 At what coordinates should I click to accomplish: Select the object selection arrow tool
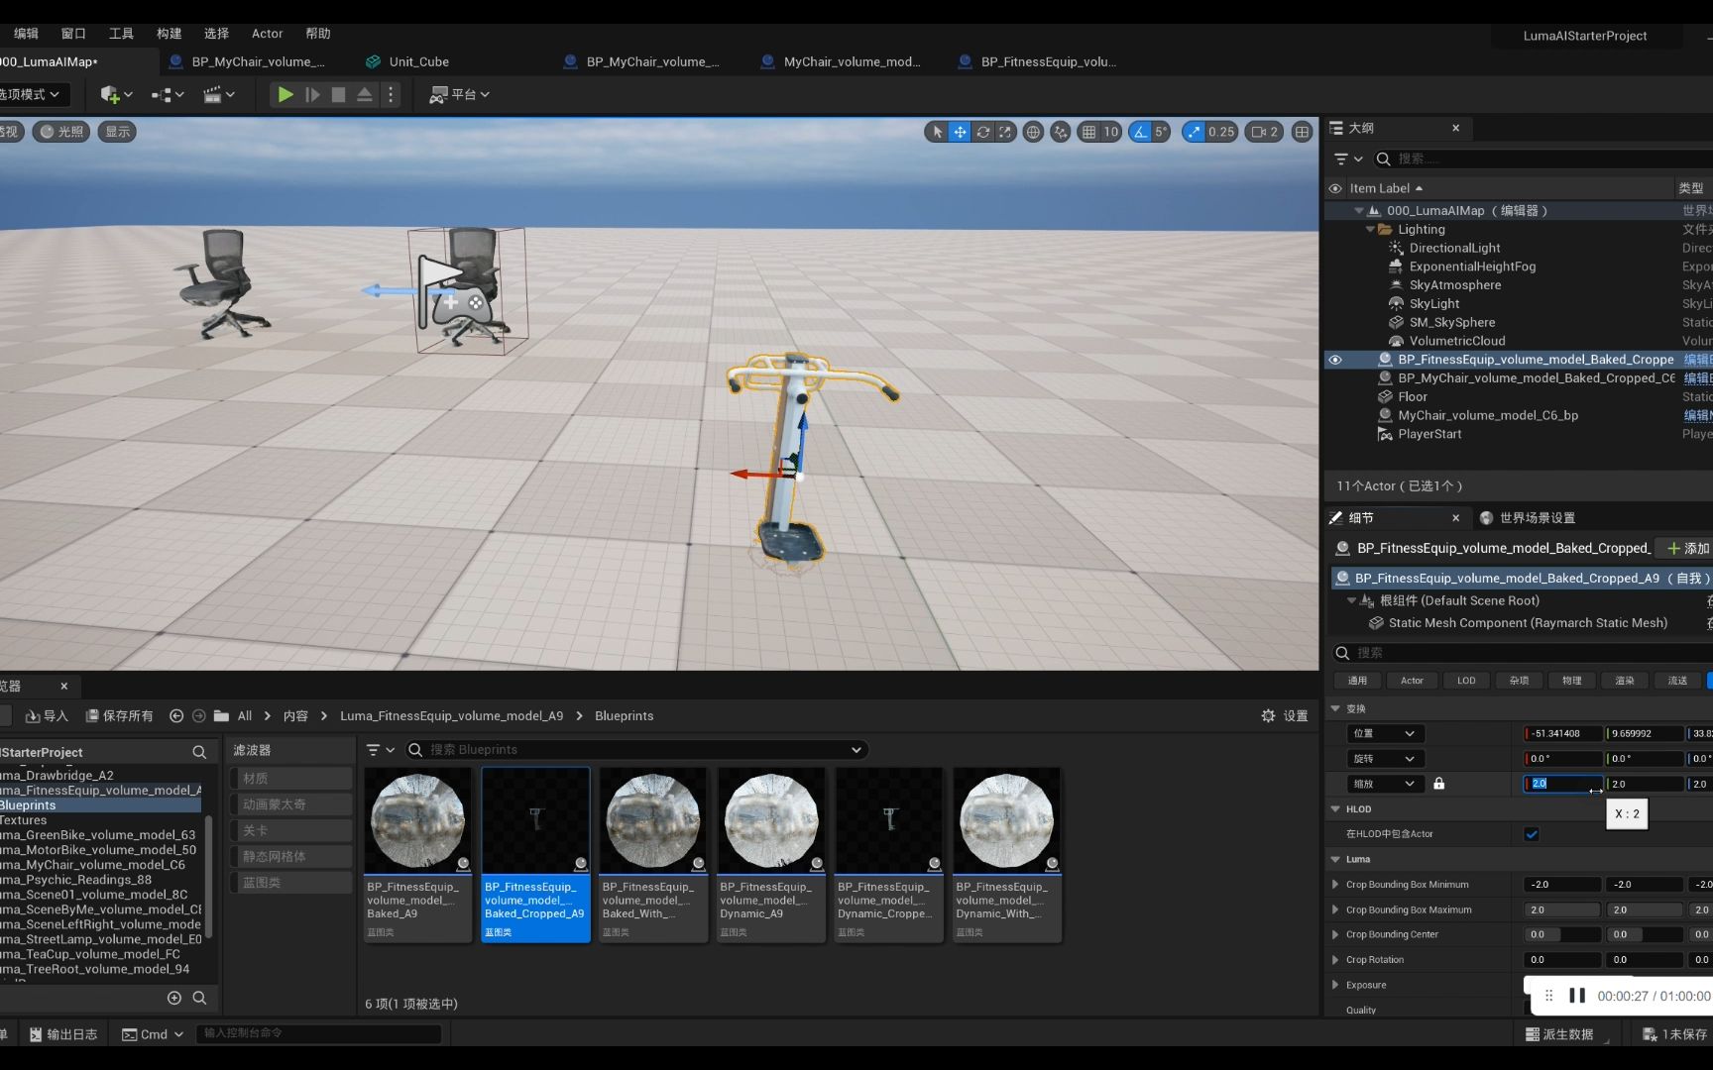tap(938, 131)
